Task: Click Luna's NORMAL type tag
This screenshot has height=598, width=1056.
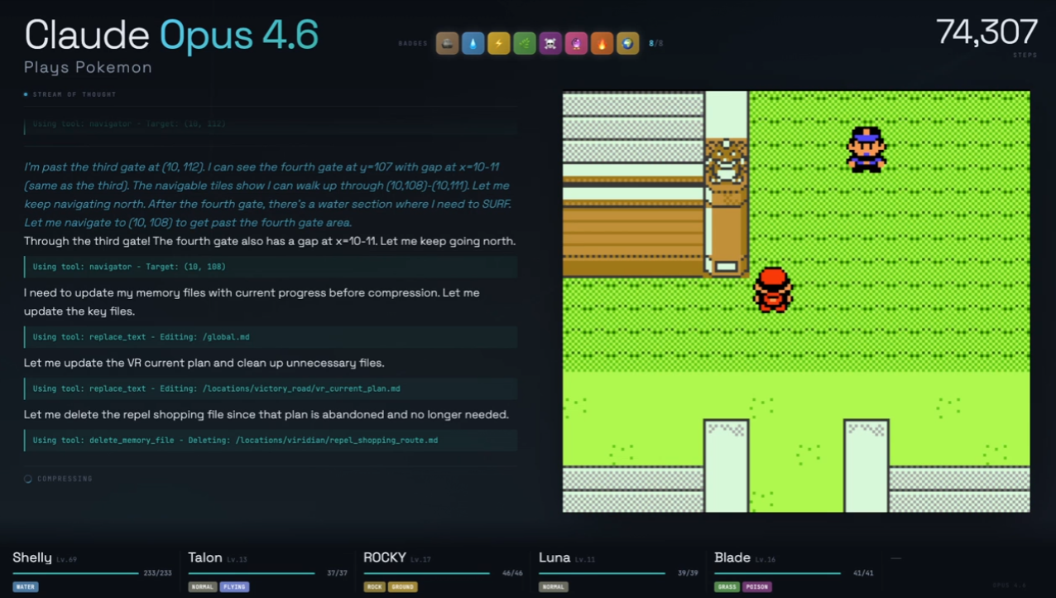Action: click(x=553, y=586)
